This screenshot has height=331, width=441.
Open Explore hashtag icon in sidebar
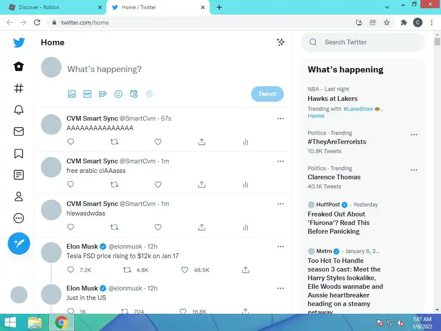pyautogui.click(x=19, y=88)
